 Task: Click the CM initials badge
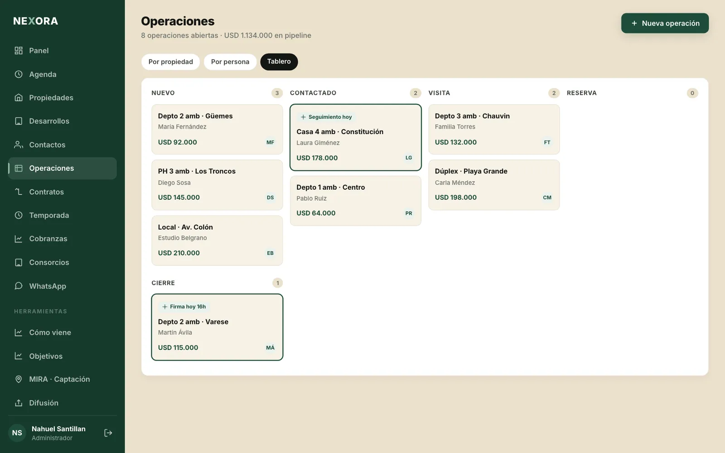point(547,198)
